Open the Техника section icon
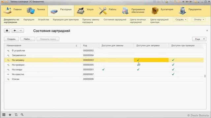 pyautogui.click(x=31, y=11)
